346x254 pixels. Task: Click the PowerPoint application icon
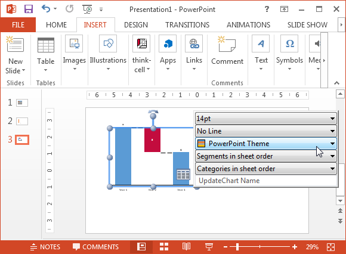(11, 9)
